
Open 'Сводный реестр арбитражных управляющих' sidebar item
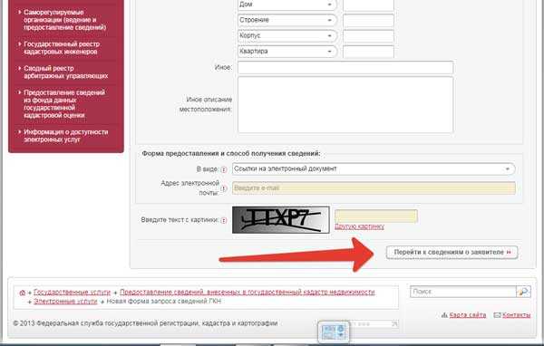65,72
